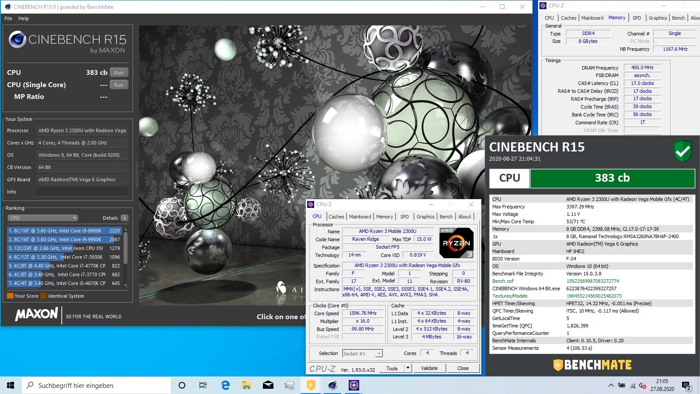Open File Explorer from taskbar

click(x=246, y=385)
